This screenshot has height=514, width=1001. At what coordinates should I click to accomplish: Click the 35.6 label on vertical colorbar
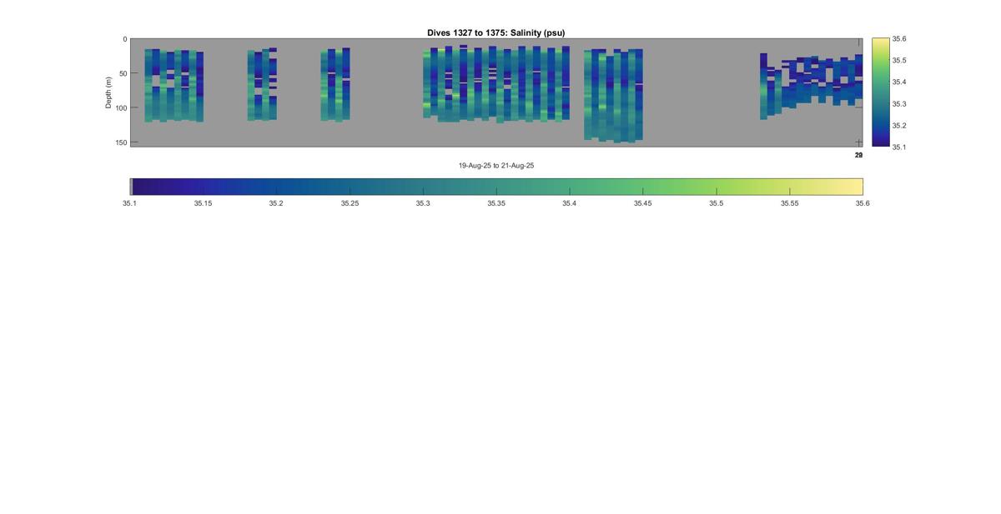coord(899,39)
